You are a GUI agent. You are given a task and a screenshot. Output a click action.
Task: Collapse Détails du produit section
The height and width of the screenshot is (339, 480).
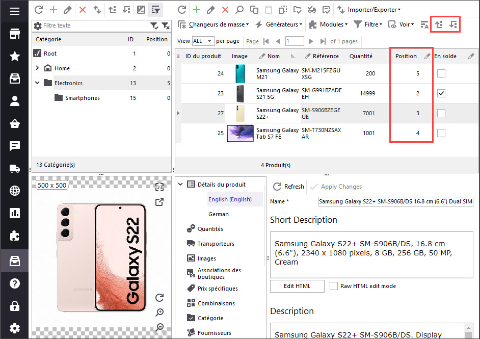[180, 185]
